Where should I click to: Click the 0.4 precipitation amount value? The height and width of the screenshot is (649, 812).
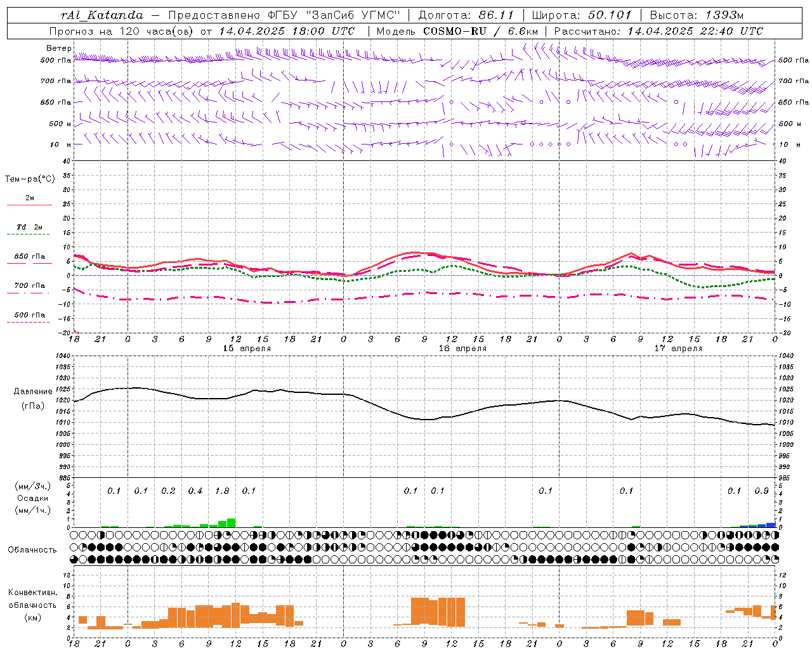(x=195, y=491)
